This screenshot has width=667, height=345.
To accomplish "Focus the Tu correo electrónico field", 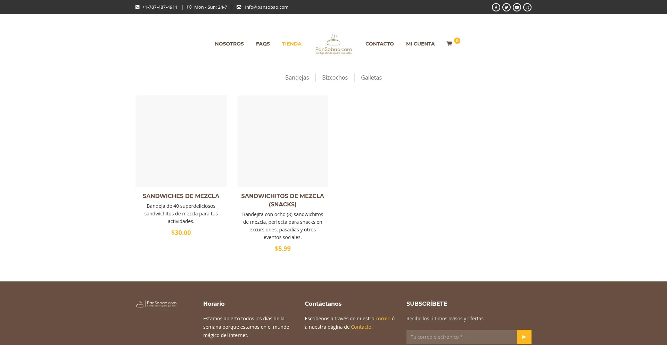I will (x=461, y=337).
